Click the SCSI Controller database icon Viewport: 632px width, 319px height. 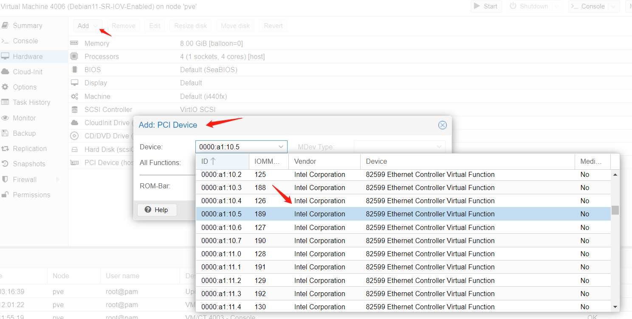click(74, 109)
